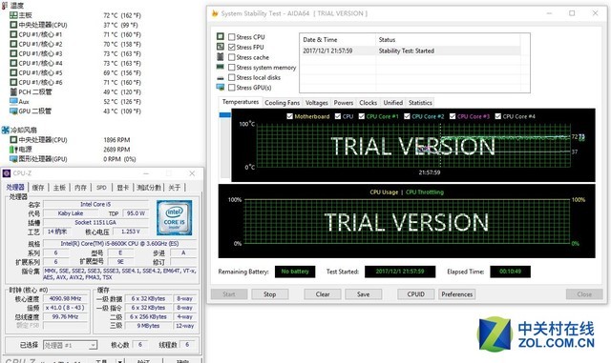
Task: Toggle CPU Core #1 graph checkbox
Action: pos(362,116)
